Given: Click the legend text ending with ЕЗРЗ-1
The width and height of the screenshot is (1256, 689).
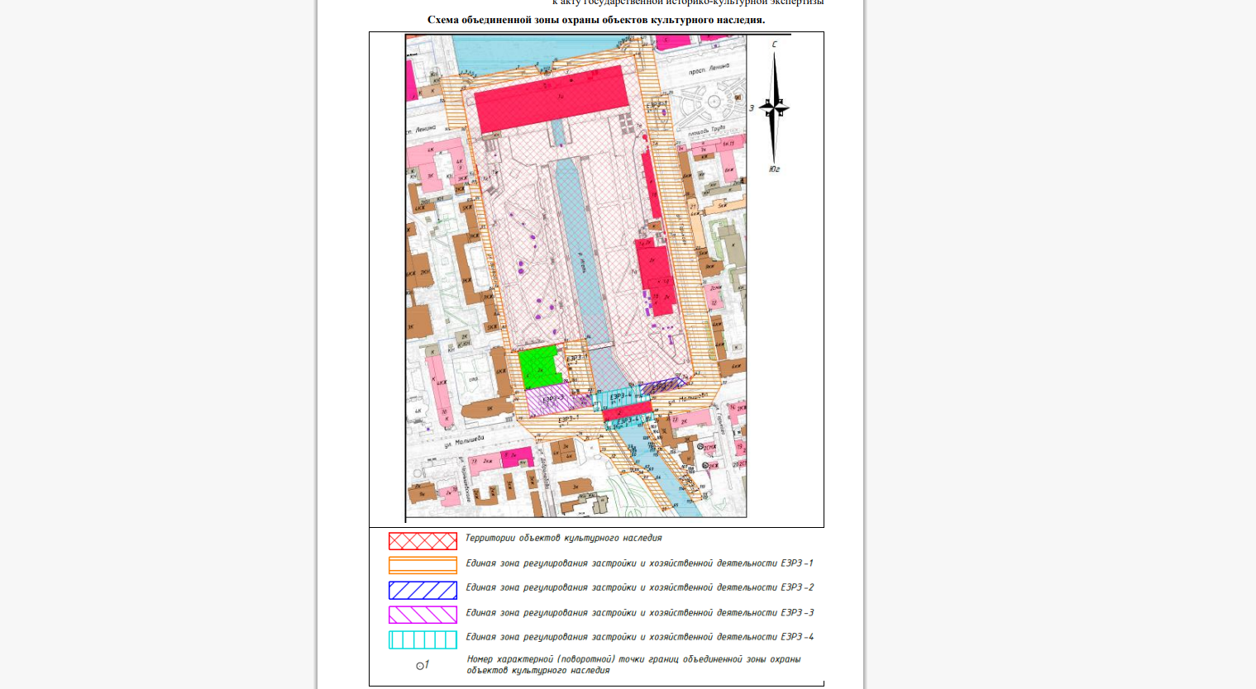Looking at the screenshot, I should tap(639, 563).
